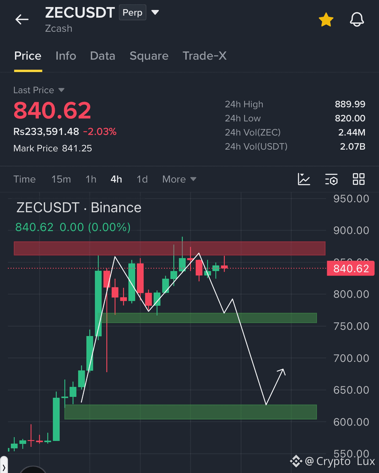Click the -2.03% change value

[100, 132]
